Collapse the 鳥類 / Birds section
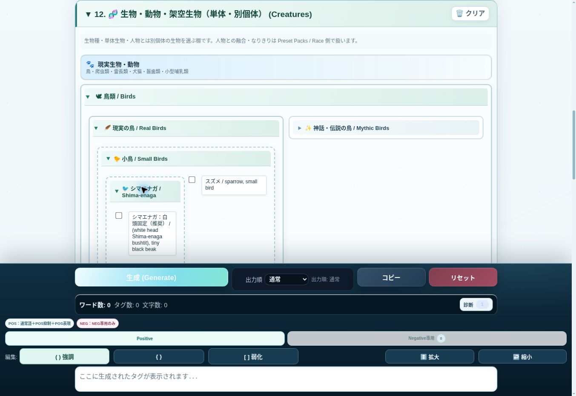576x396 pixels. [286, 97]
